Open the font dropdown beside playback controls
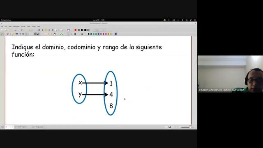 99,30
